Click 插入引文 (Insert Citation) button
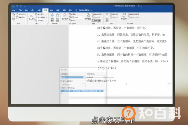Image resolution: width=188 pixels, height=125 pixels. [x=65, y=17]
